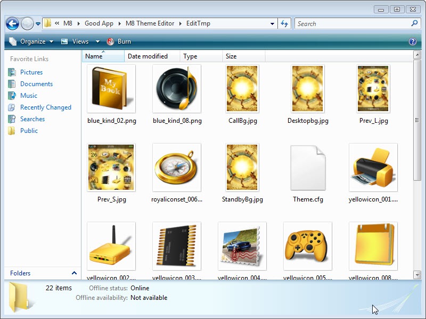Click into the Search input field
Screen dimensions: 426x319
(353, 23)
